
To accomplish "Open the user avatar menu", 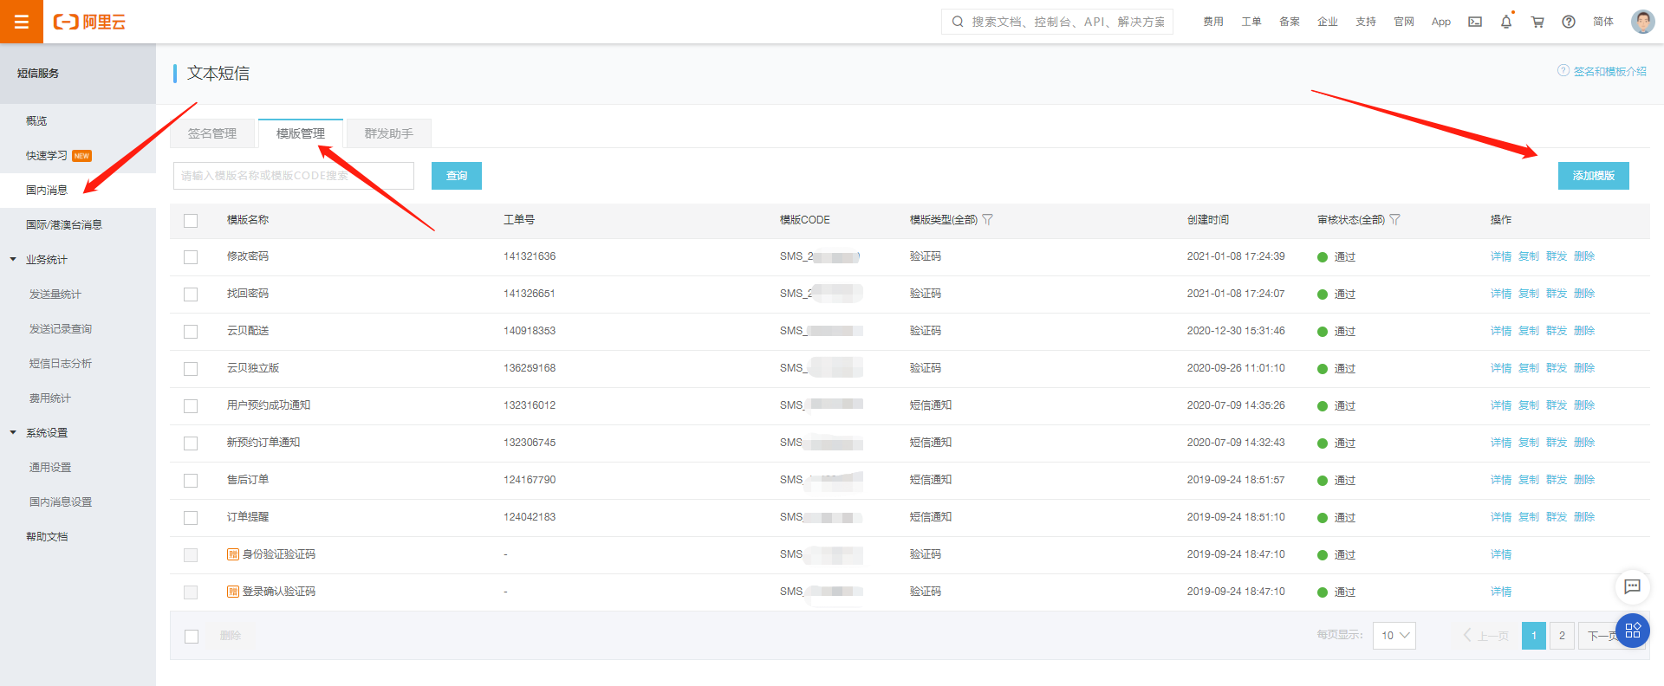I will [1642, 22].
